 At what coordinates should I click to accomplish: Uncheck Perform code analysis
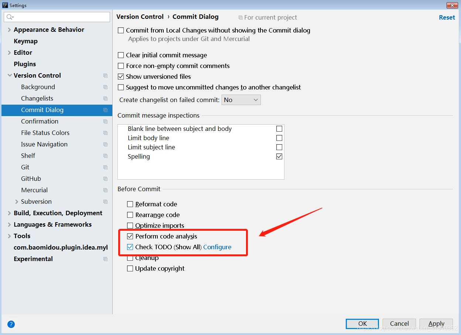click(x=130, y=236)
